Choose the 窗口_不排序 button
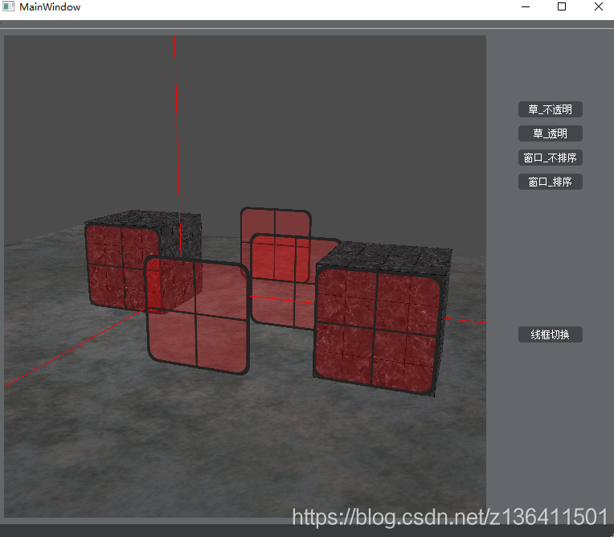The width and height of the screenshot is (614, 537). [x=551, y=158]
